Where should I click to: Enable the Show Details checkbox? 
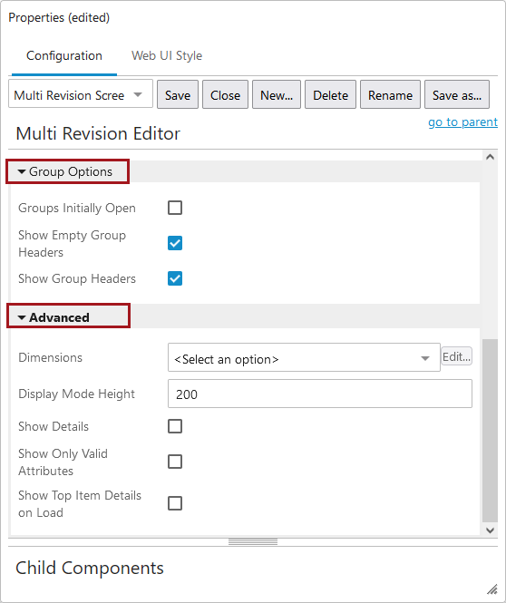click(175, 426)
